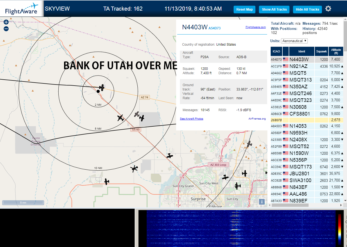
Task: Open the settings gear icon
Action: [328, 9]
